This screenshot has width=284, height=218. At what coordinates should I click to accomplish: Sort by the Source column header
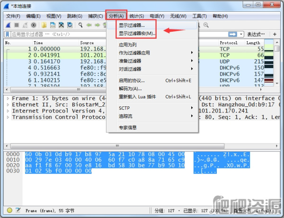(x=92, y=43)
